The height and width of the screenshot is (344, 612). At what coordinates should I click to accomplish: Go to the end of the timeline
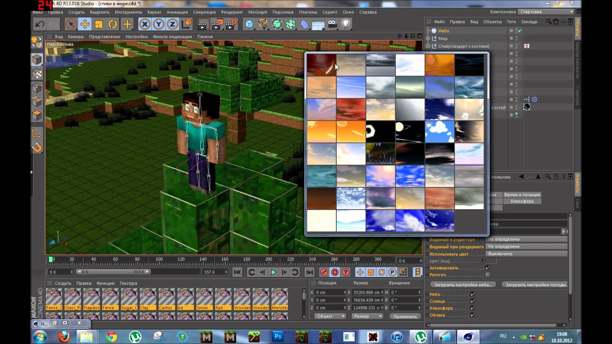pyautogui.click(x=309, y=272)
